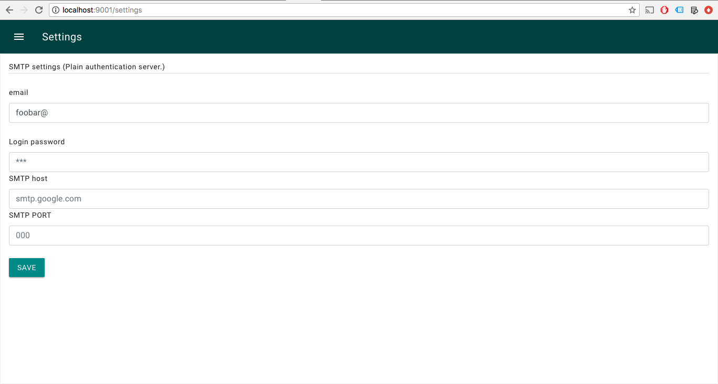Click the Login password label
The width and height of the screenshot is (718, 384).
(x=37, y=142)
